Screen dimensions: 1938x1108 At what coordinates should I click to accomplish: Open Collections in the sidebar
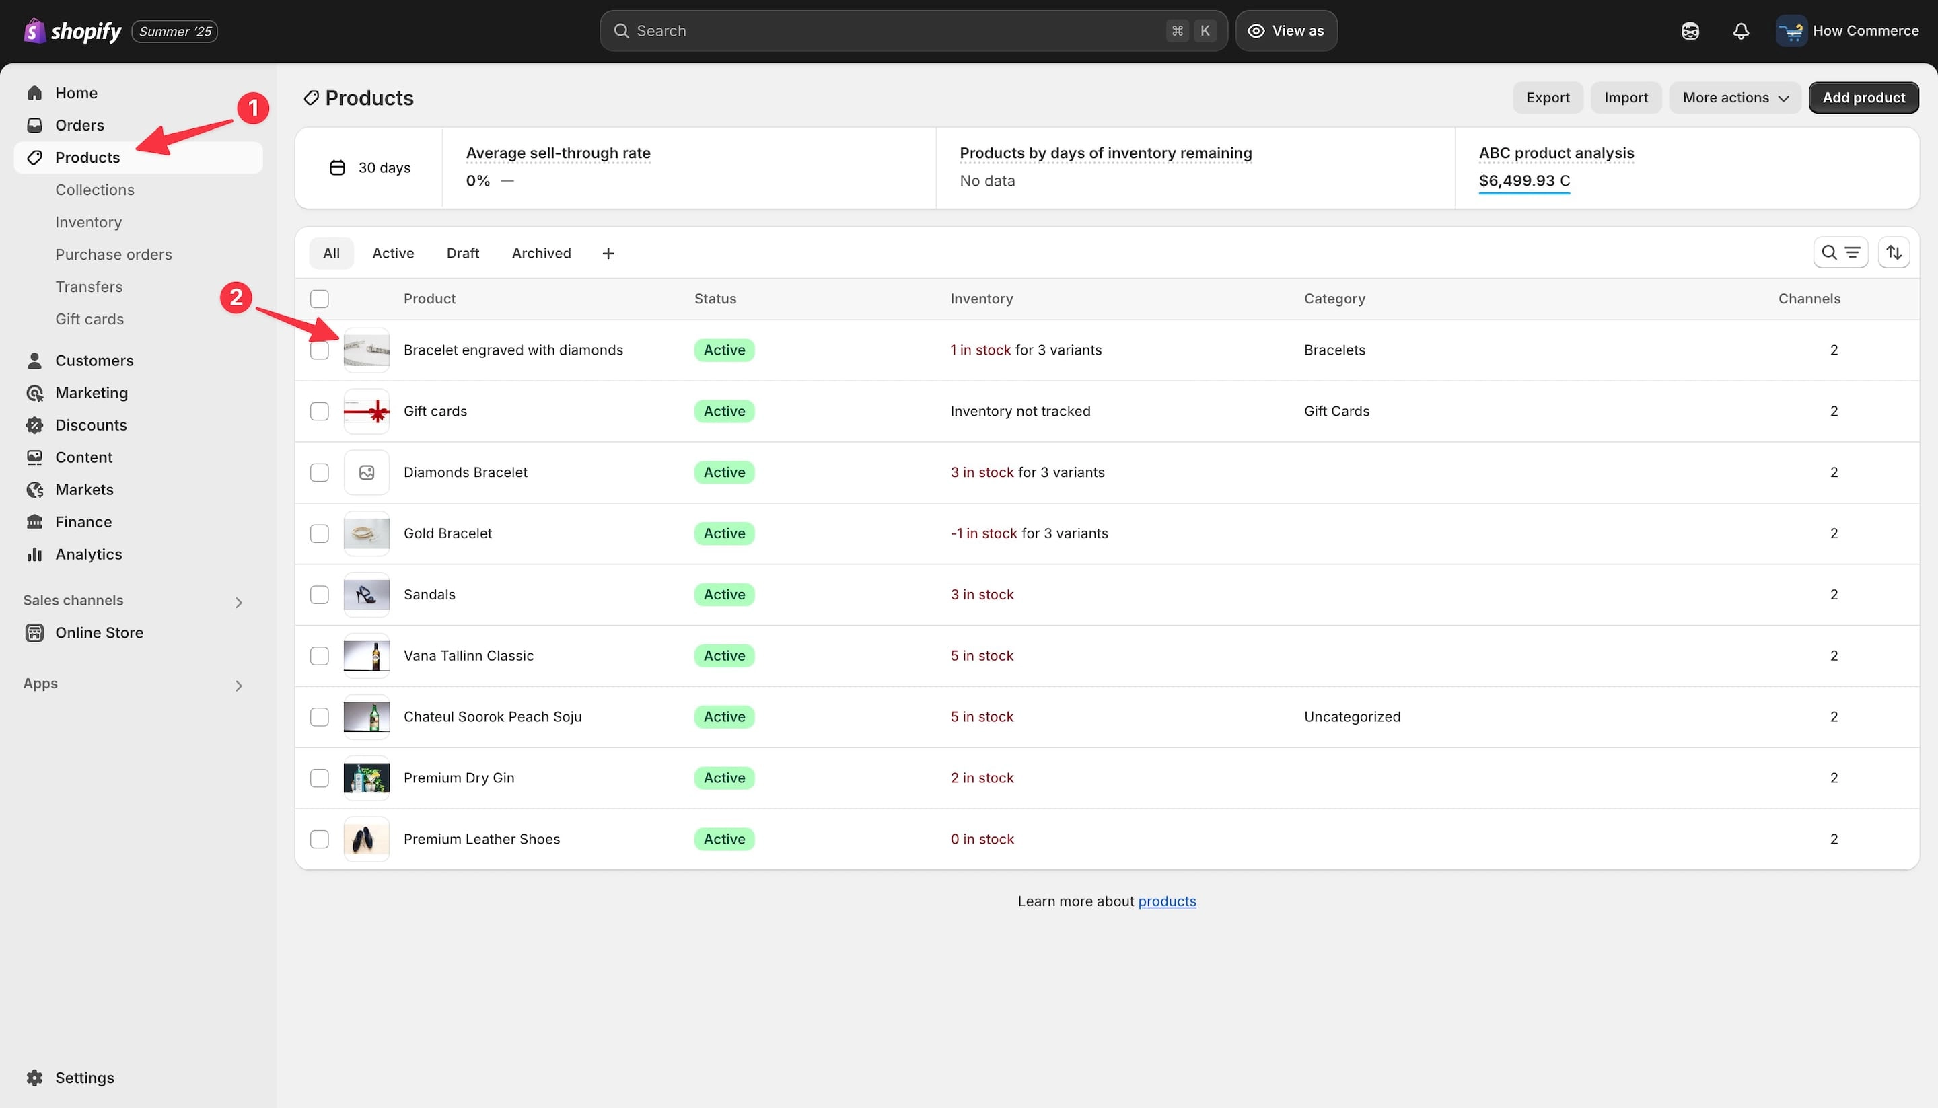click(x=94, y=190)
